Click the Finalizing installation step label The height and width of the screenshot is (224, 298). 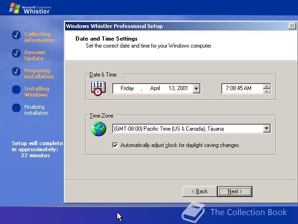pyautogui.click(x=36, y=110)
